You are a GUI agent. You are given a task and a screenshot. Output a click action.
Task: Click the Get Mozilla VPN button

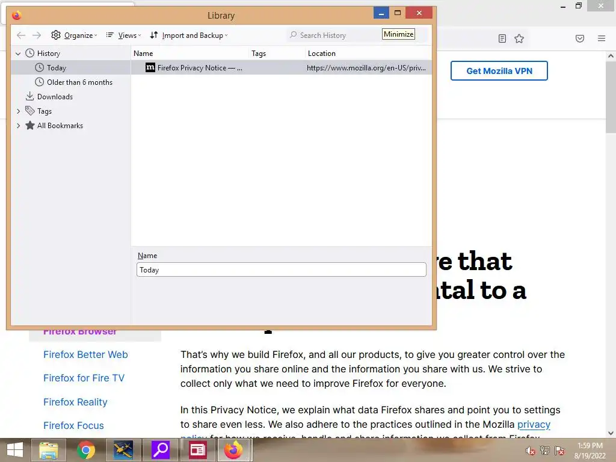(499, 71)
